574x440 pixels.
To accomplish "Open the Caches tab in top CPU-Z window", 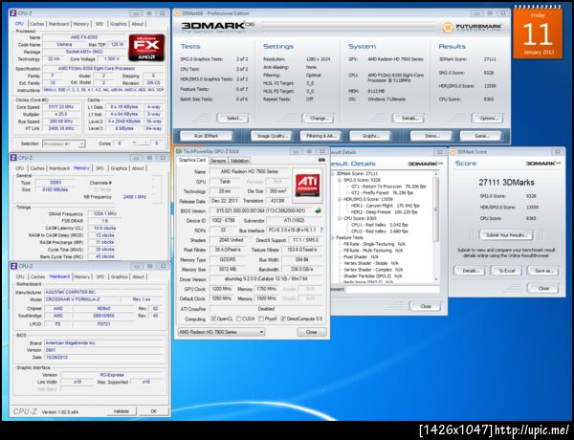I will (36, 24).
